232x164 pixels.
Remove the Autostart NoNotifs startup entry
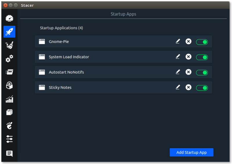pos(188,72)
